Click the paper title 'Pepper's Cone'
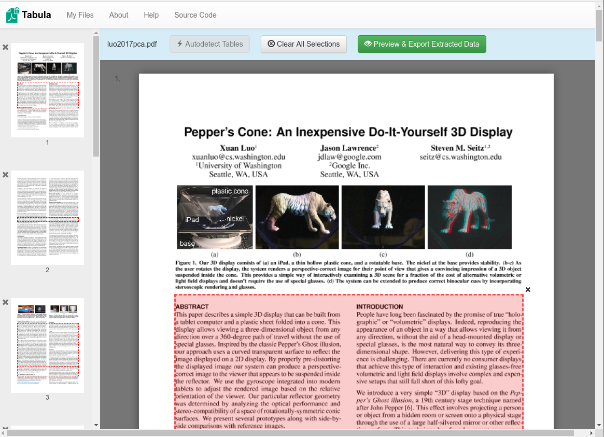 pyautogui.click(x=348, y=132)
